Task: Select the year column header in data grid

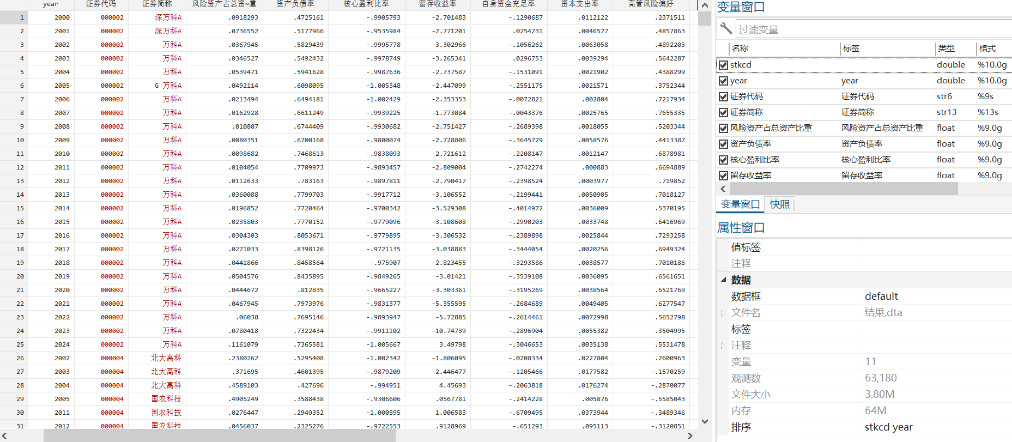Action: [51, 4]
